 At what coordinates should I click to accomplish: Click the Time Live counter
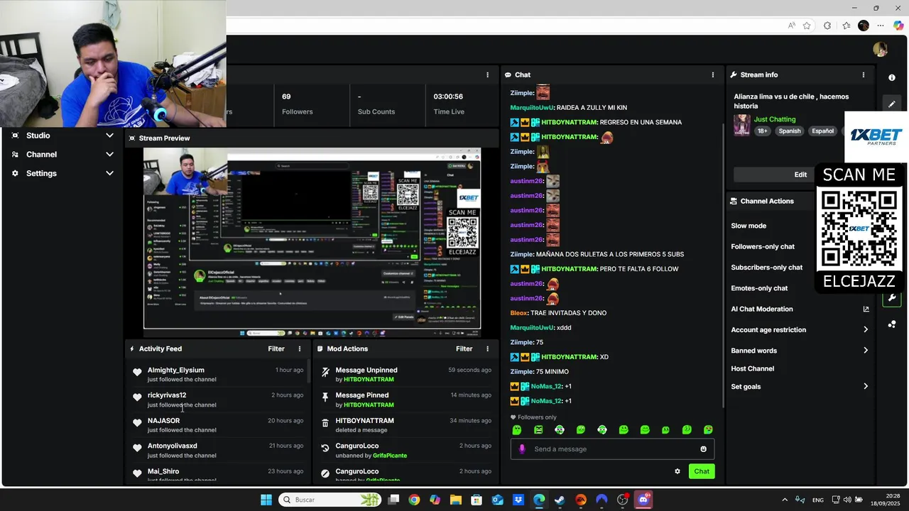(x=449, y=104)
